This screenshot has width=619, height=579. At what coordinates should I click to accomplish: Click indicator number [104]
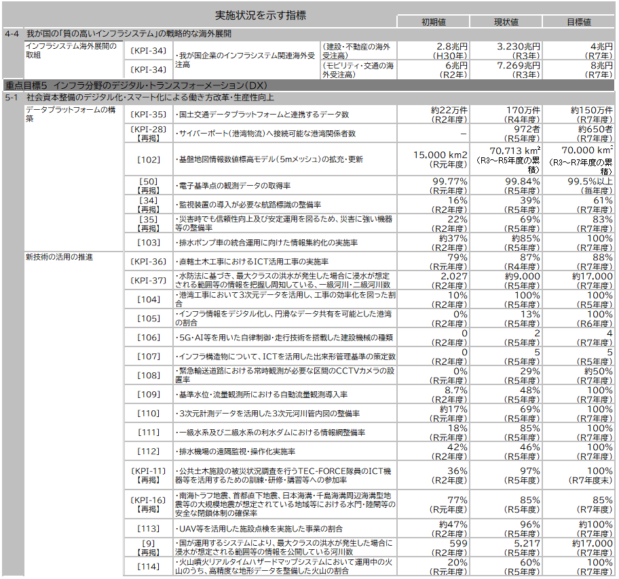pyautogui.click(x=149, y=300)
